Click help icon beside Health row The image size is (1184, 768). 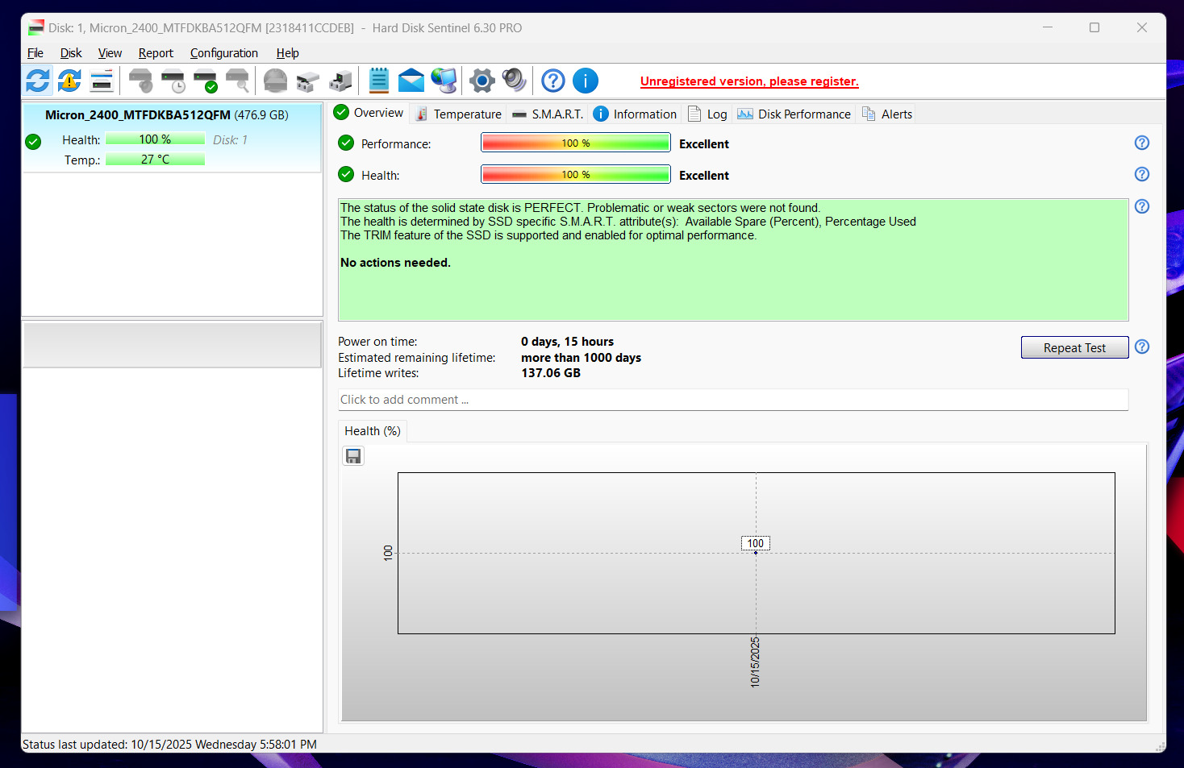point(1142,174)
